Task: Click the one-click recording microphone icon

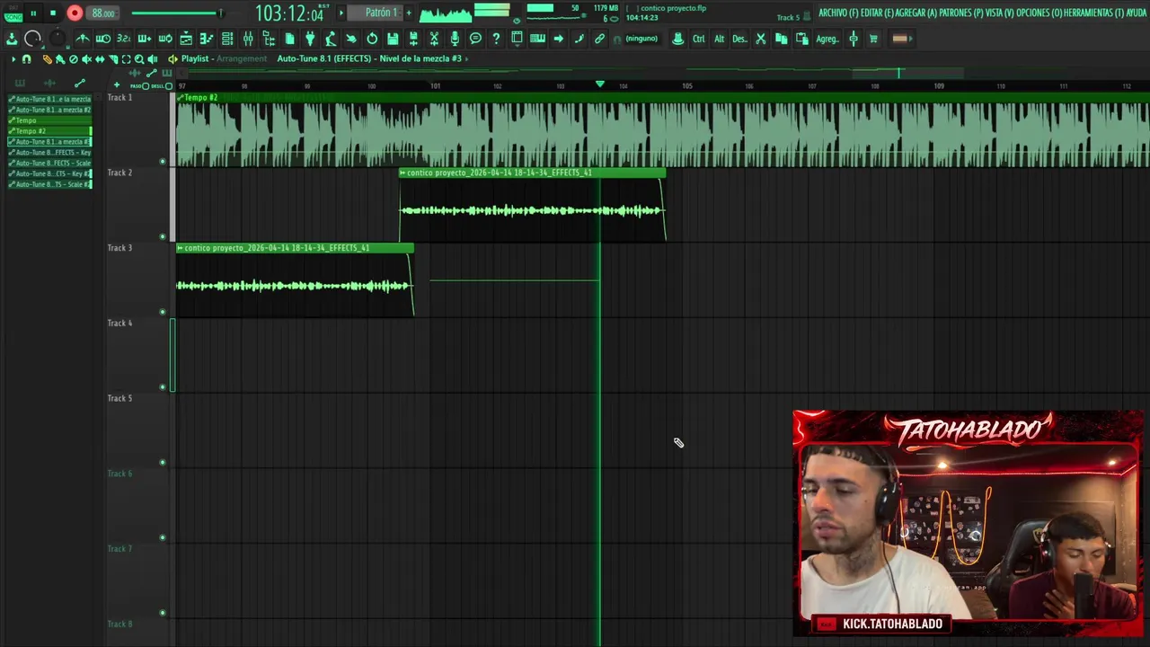Action: click(x=455, y=39)
